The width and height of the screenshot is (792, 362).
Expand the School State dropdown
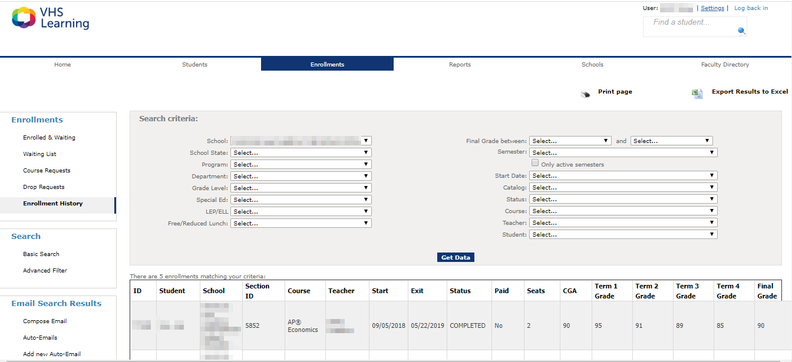coord(301,152)
